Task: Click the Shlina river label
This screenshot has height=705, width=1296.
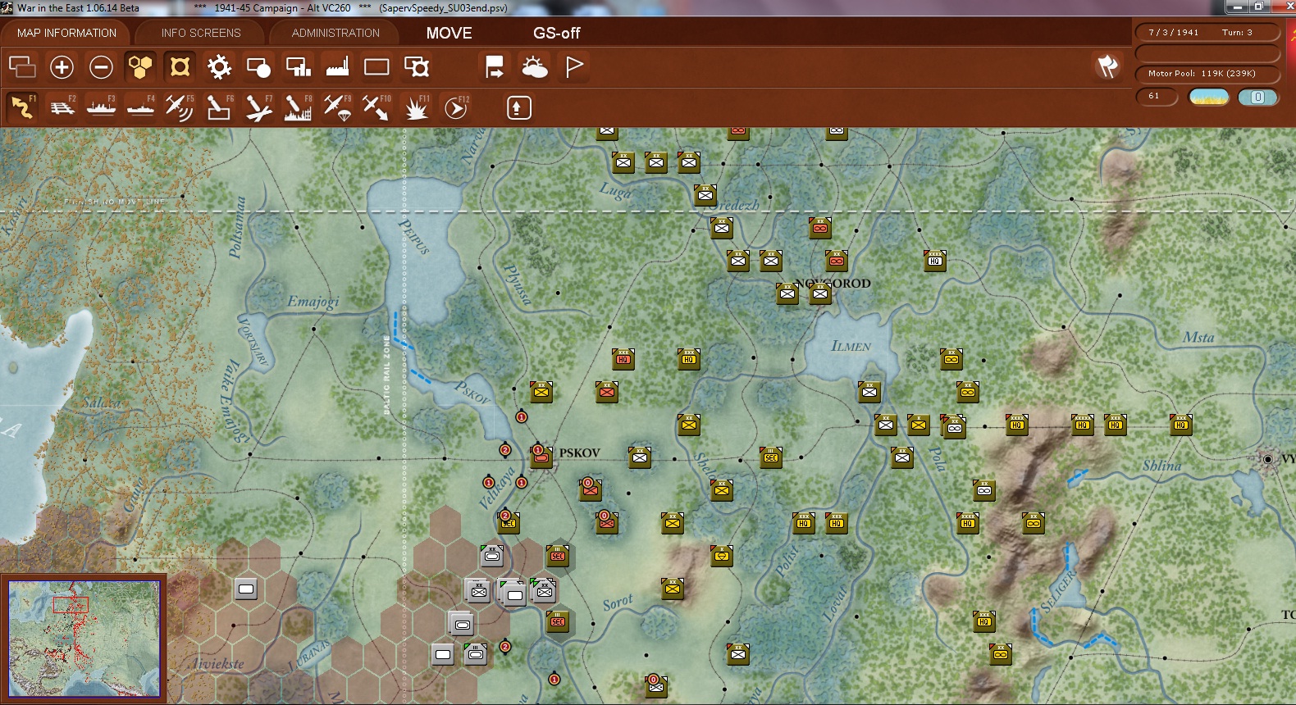Action: tap(1162, 466)
